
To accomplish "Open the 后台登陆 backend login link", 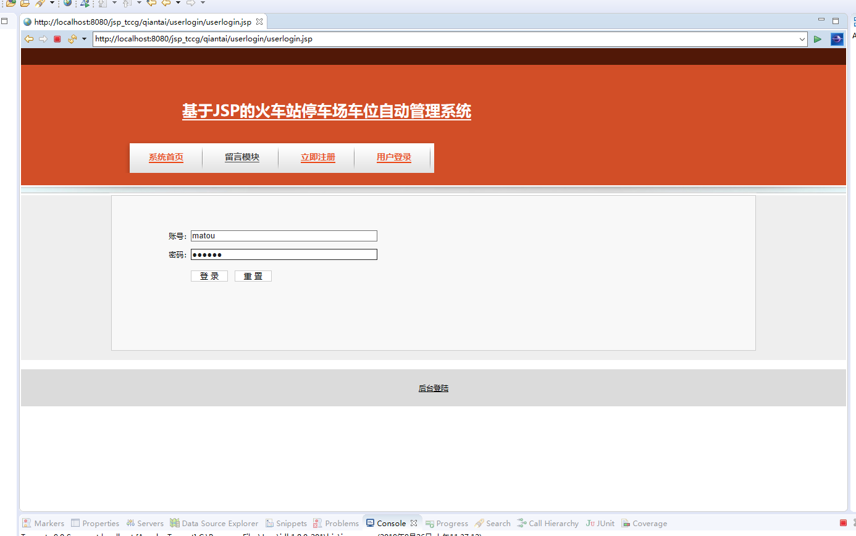I will coord(434,388).
